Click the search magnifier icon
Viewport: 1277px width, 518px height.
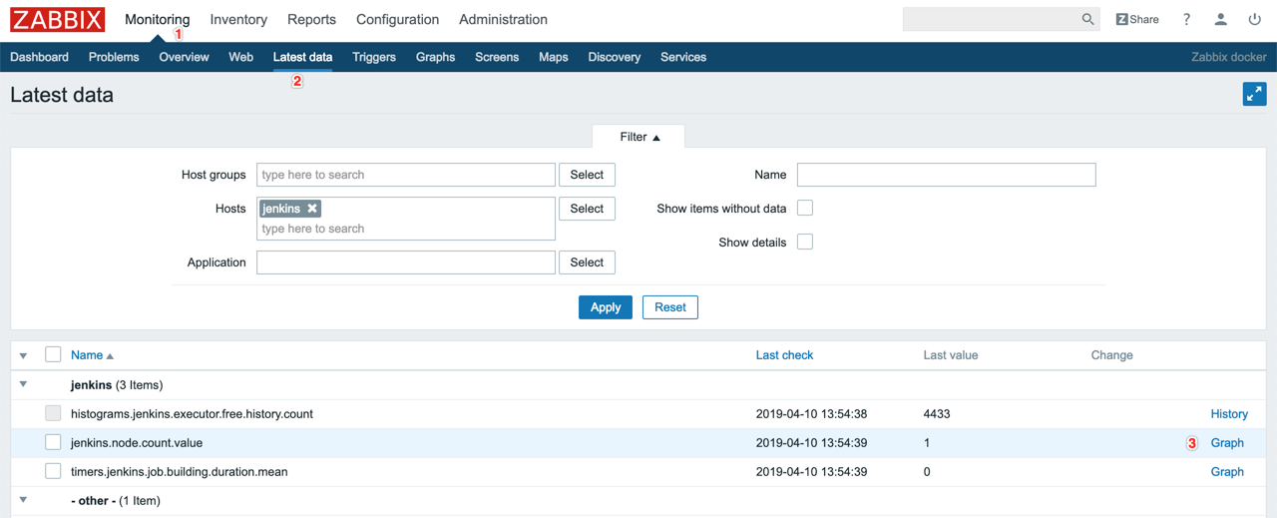pyautogui.click(x=1087, y=20)
